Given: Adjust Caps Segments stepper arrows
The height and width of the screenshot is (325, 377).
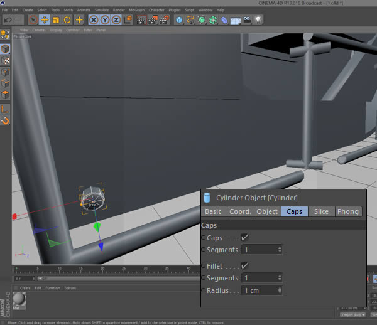Looking at the screenshot, I should [280, 250].
